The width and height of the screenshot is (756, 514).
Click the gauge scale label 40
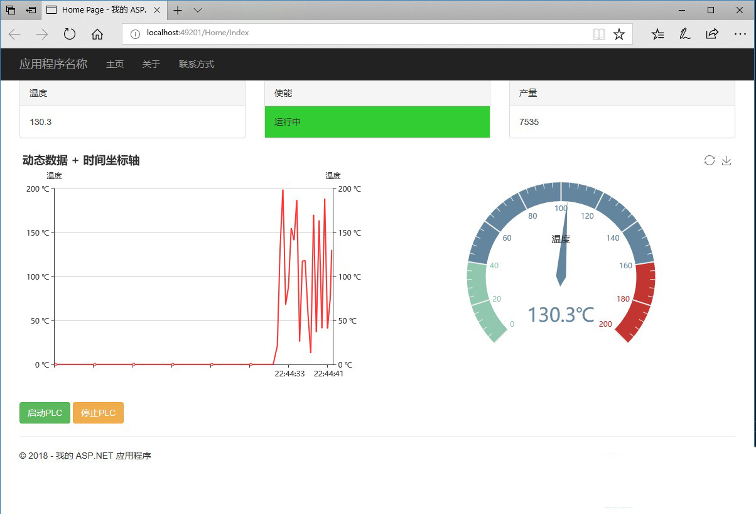click(x=494, y=266)
